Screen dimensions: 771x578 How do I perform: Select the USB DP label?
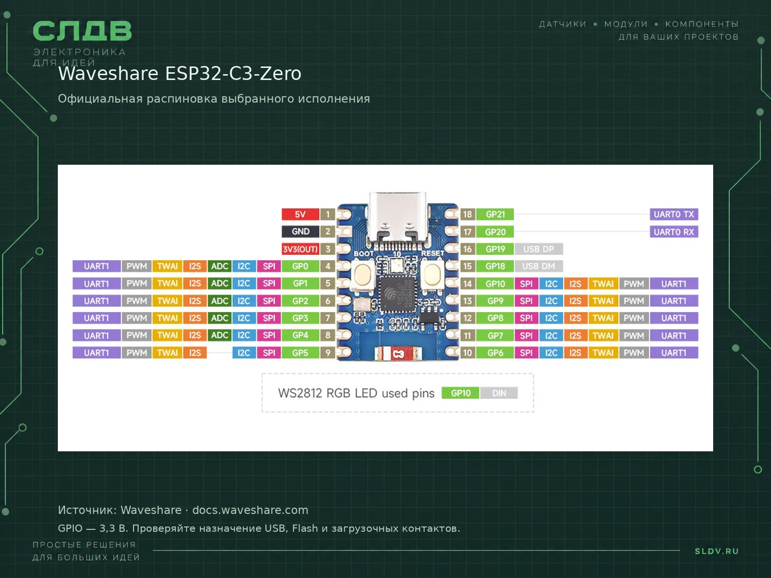tap(539, 249)
